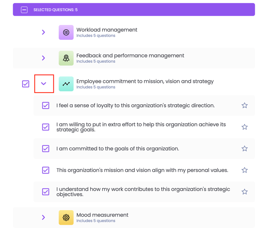Star the loyalty to strategic direction question

point(244,106)
